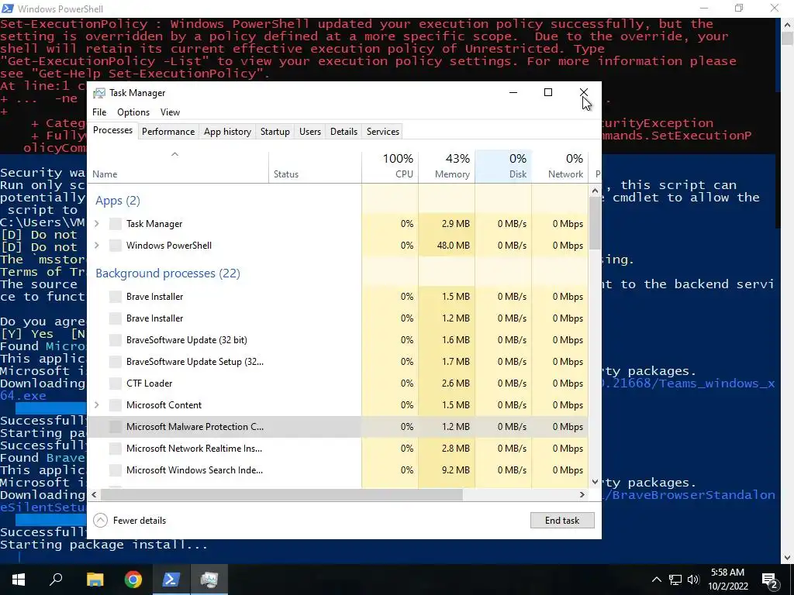Image resolution: width=794 pixels, height=595 pixels.
Task: Open the Options menu
Action: 133,112
